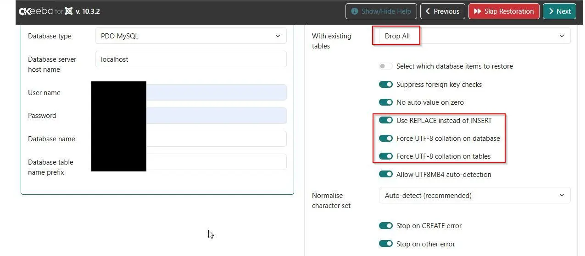Screen dimensions: 585x256
Task: Toggle Use REPLACE instead of INSERT
Action: pyautogui.click(x=386, y=120)
